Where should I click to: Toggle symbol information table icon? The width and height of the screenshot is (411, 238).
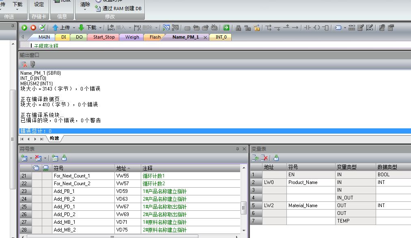coord(352,28)
